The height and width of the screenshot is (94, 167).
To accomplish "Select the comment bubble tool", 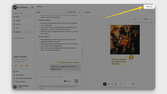I will point(112,84).
